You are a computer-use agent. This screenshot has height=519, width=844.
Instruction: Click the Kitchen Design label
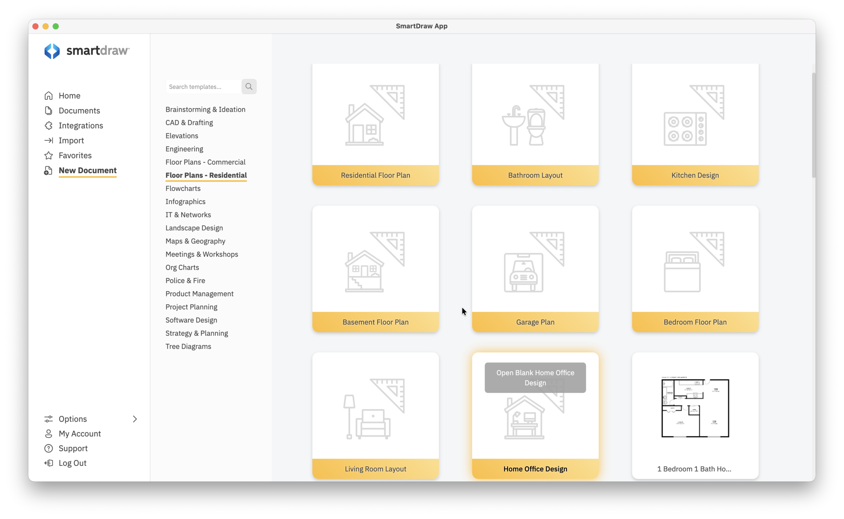(x=695, y=175)
